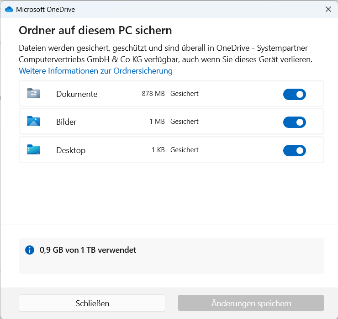The image size is (338, 319).
Task: Click the 878 MB size value
Action: pyautogui.click(x=153, y=94)
